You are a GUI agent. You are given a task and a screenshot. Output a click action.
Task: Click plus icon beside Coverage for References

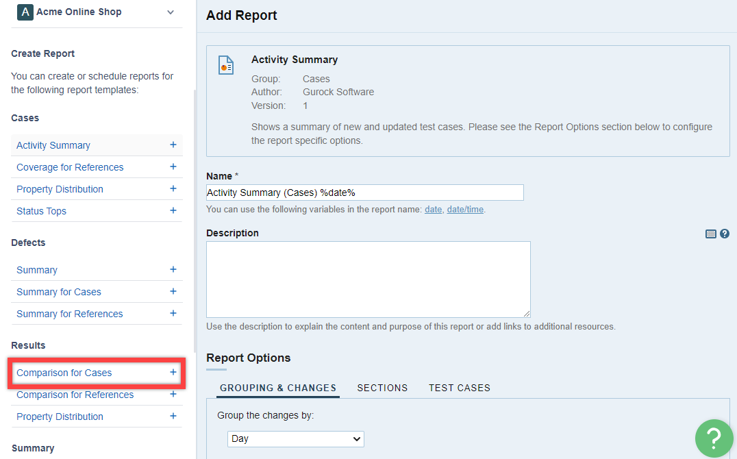click(x=173, y=167)
